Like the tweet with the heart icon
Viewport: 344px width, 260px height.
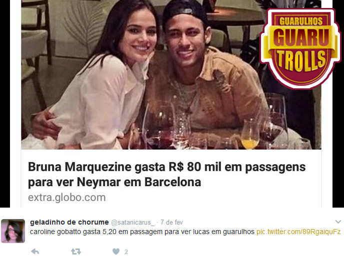[x=116, y=252]
